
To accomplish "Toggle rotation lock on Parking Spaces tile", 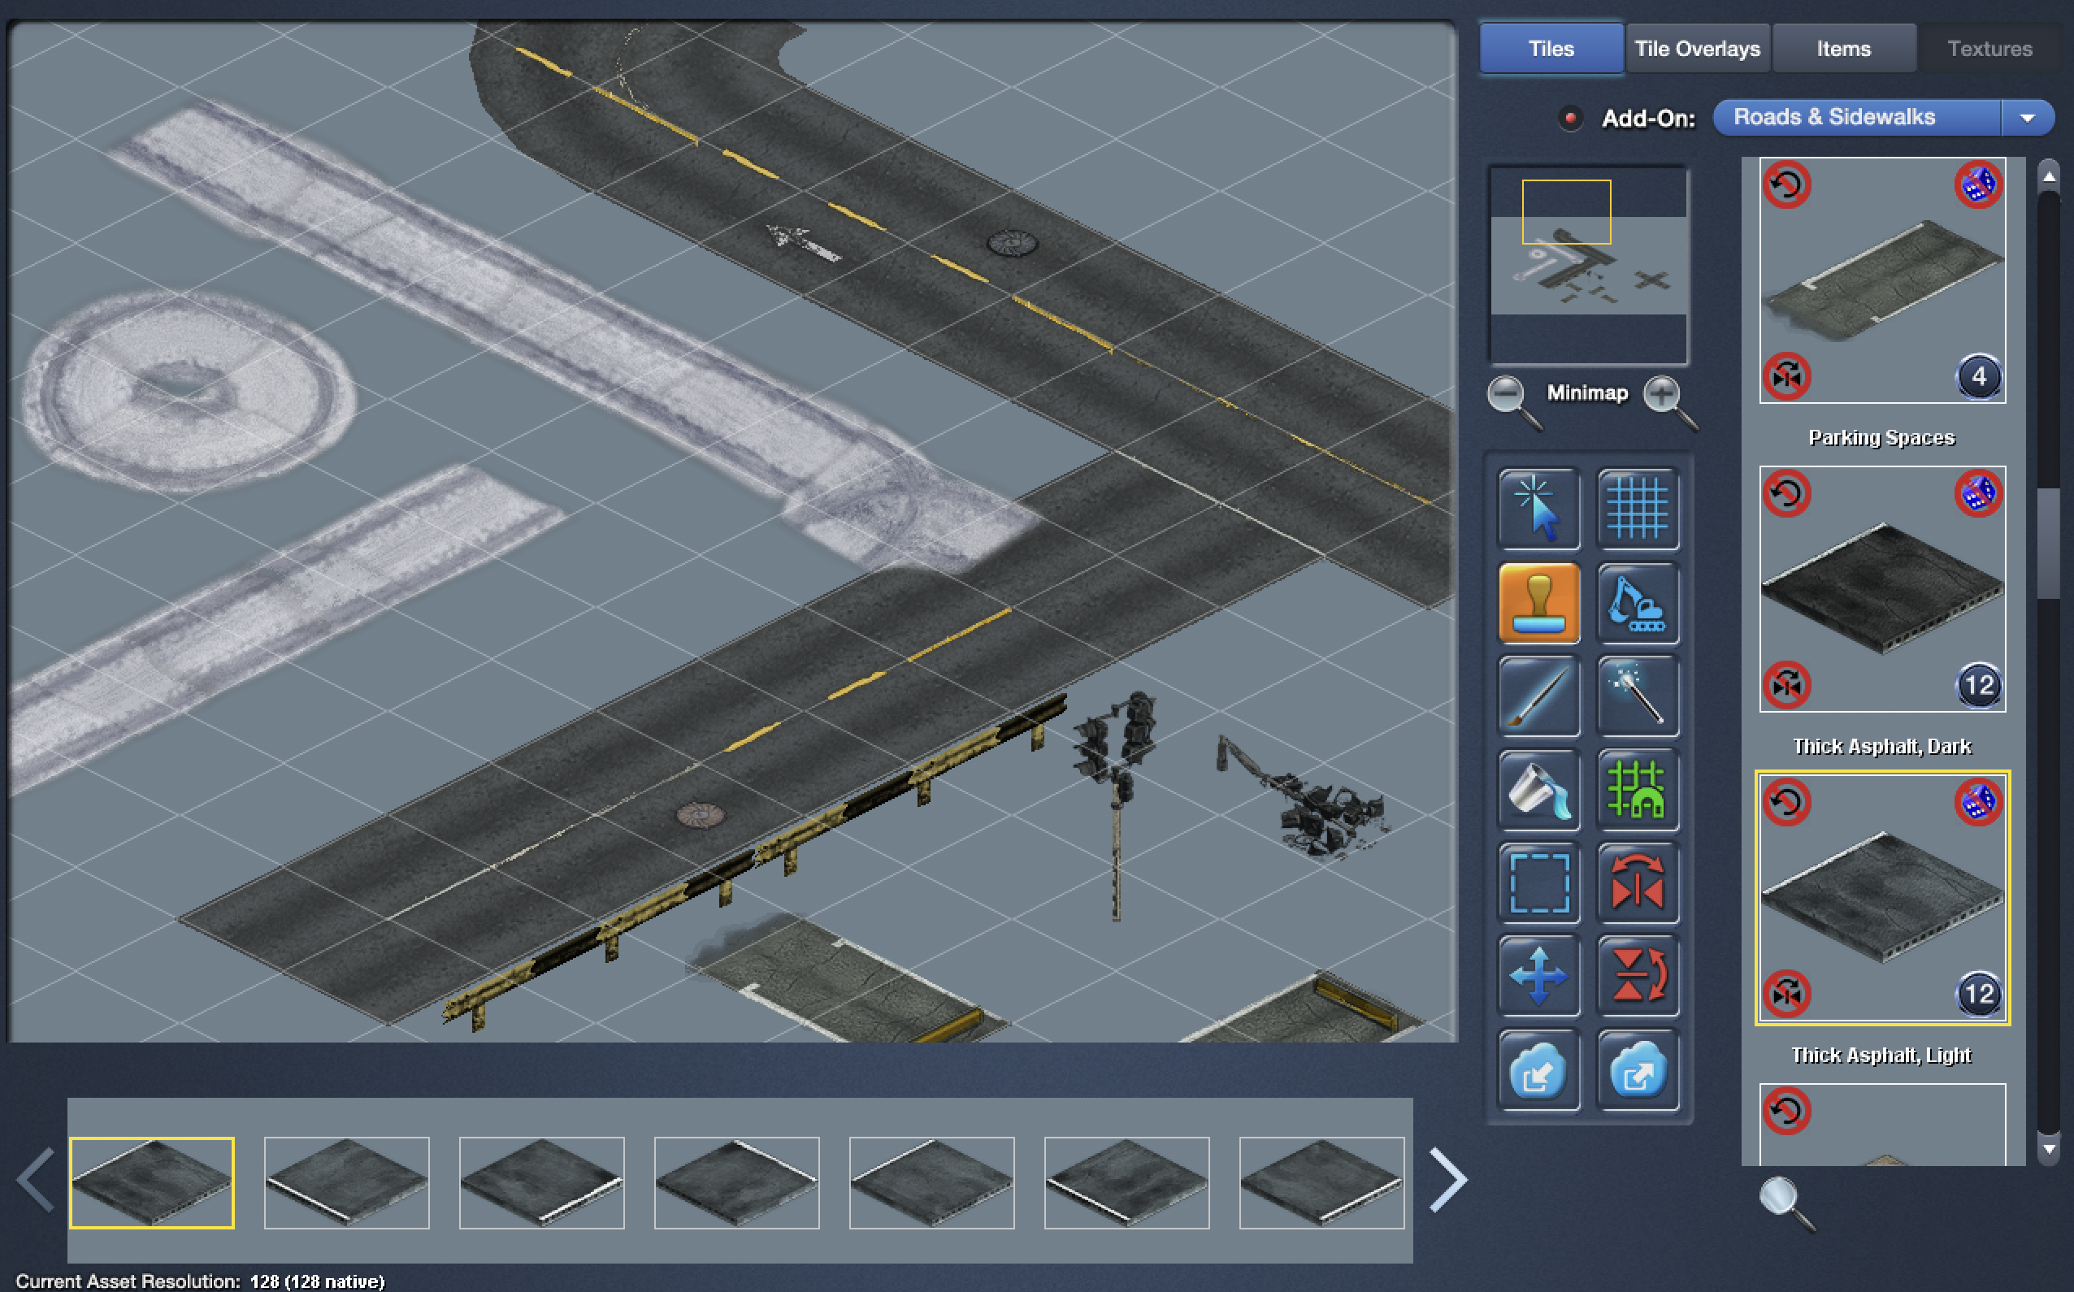I will (1787, 184).
